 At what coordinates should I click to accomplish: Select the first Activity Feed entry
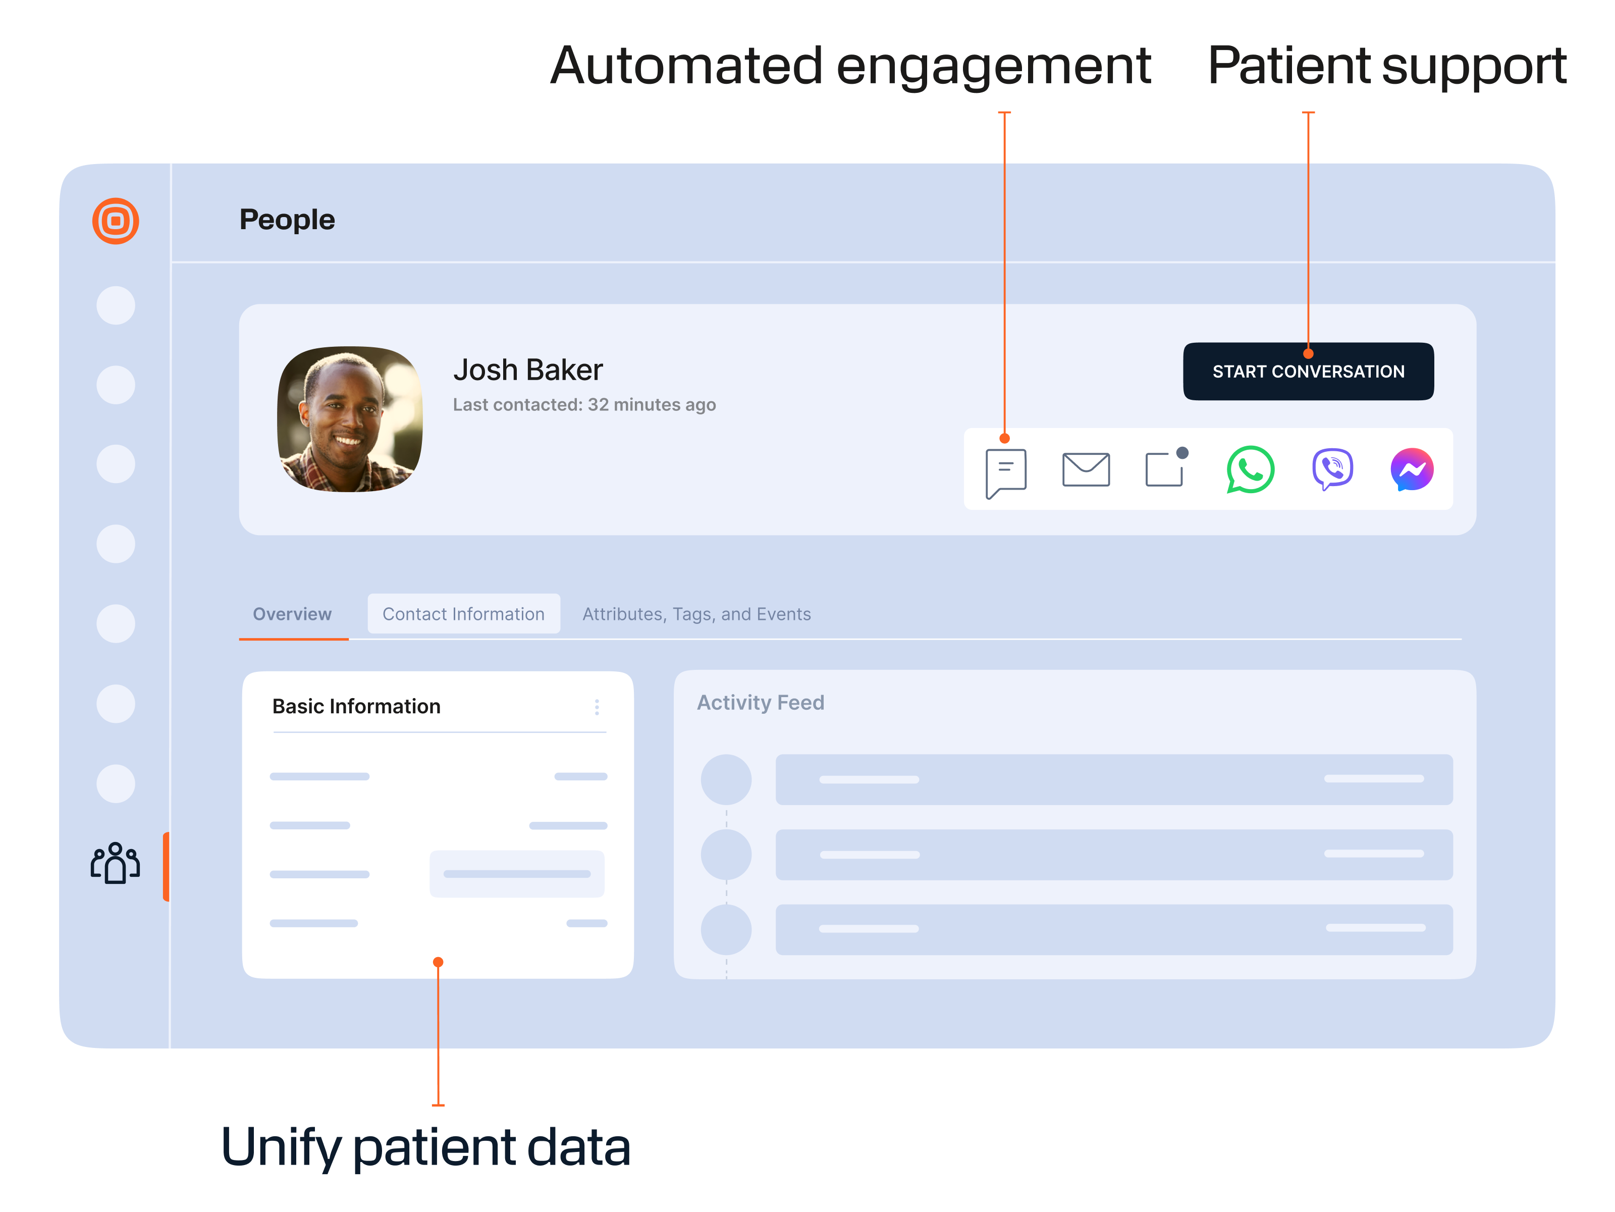1113,779
